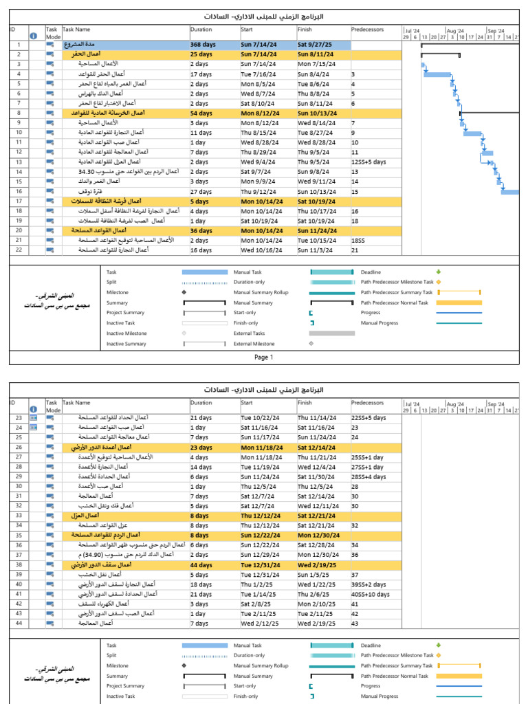Click the Task Mode column header on page 2
The height and width of the screenshot is (704, 528).
pos(53,406)
